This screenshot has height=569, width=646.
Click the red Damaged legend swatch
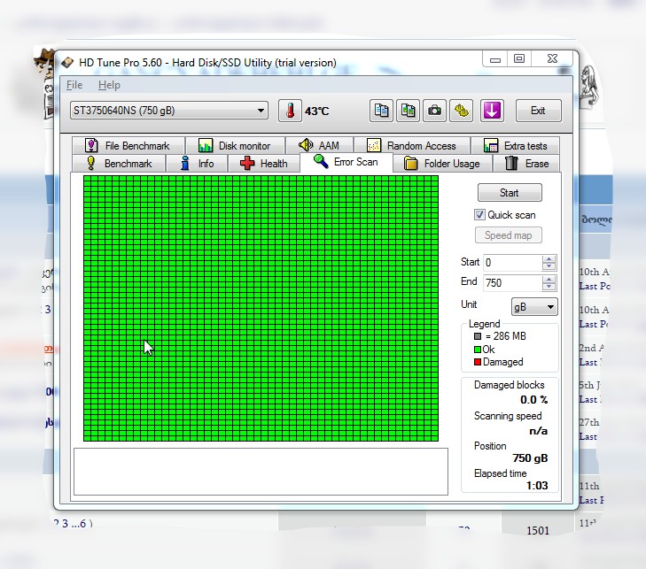478,362
